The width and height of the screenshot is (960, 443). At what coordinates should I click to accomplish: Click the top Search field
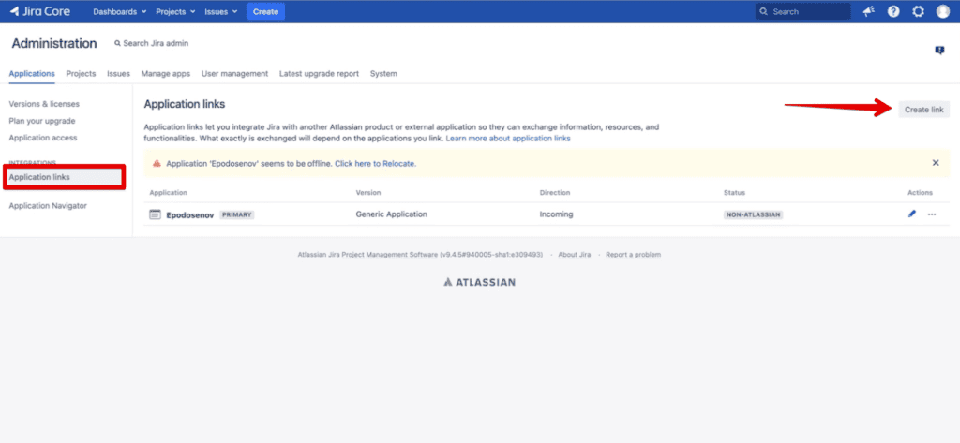[802, 11]
